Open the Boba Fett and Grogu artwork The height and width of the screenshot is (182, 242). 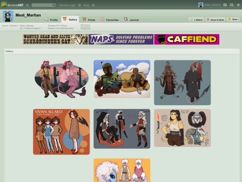pyautogui.click(x=122, y=79)
